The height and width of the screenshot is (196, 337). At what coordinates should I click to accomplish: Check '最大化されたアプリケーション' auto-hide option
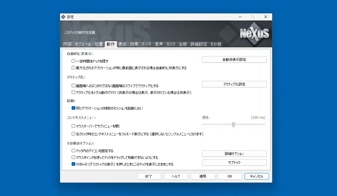(73, 68)
